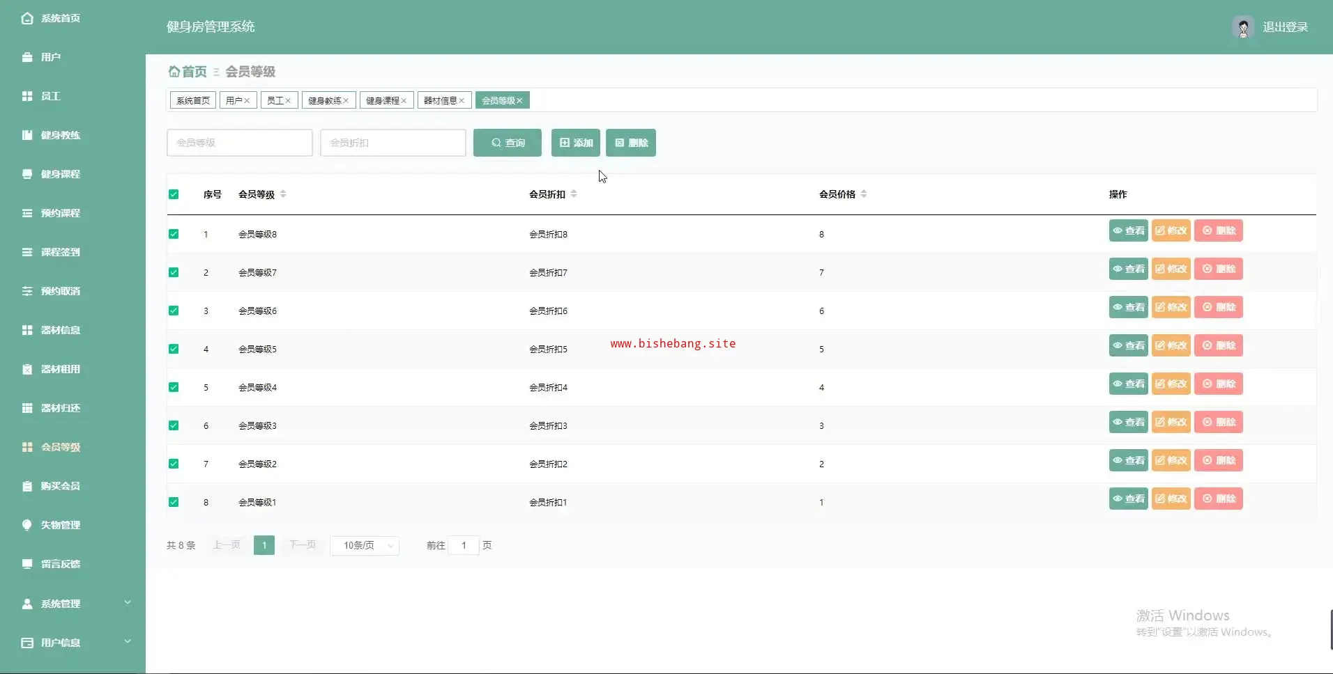Toggle checkbox for 会员等级3 row
Image resolution: width=1333 pixels, height=674 pixels.
pyautogui.click(x=174, y=425)
